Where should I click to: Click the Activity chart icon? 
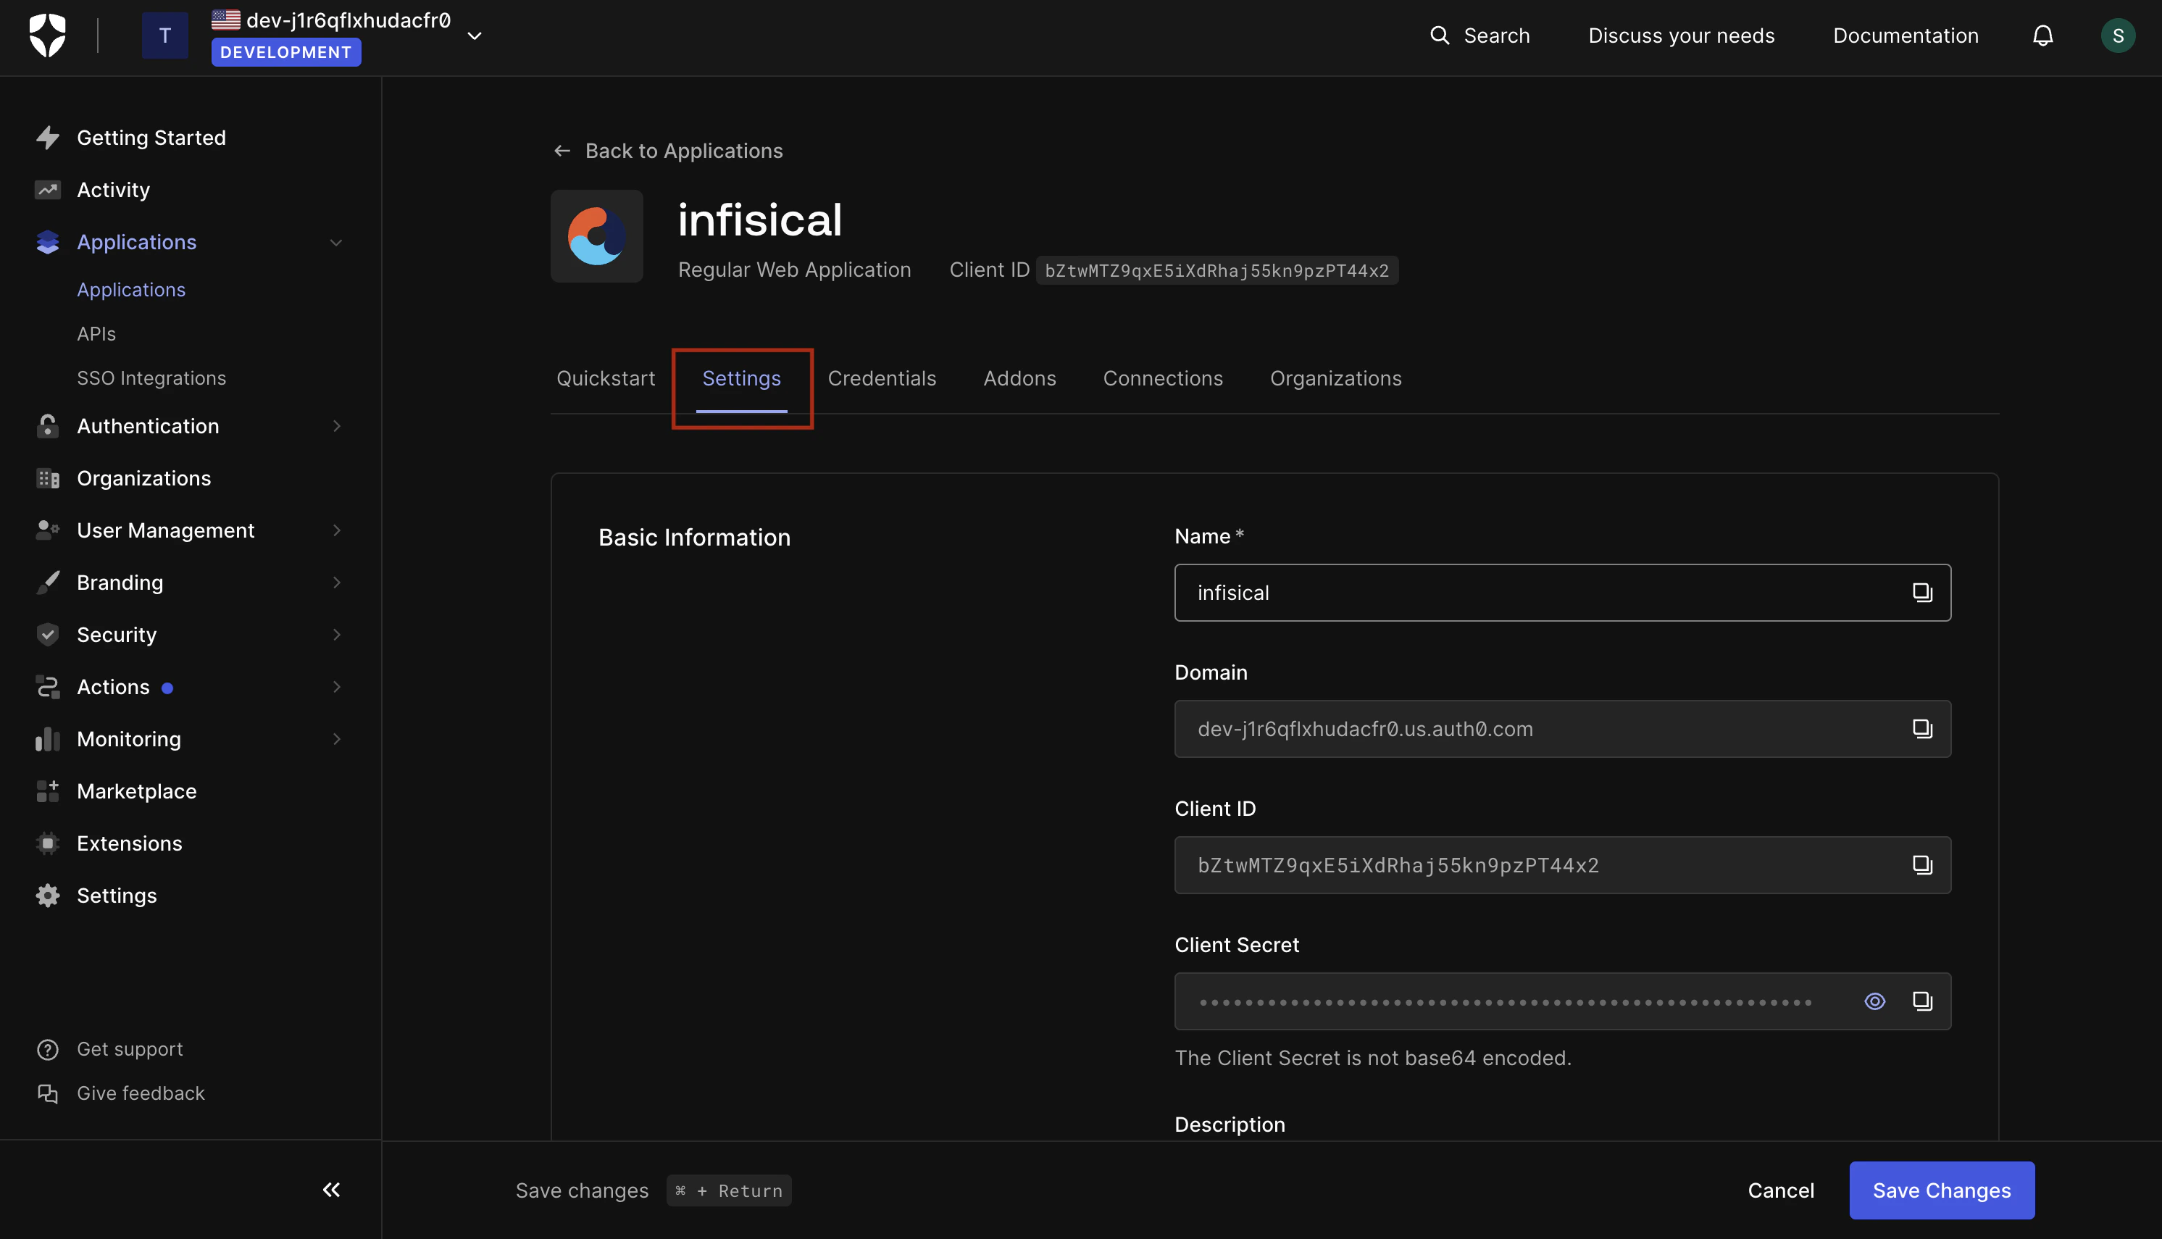point(48,190)
